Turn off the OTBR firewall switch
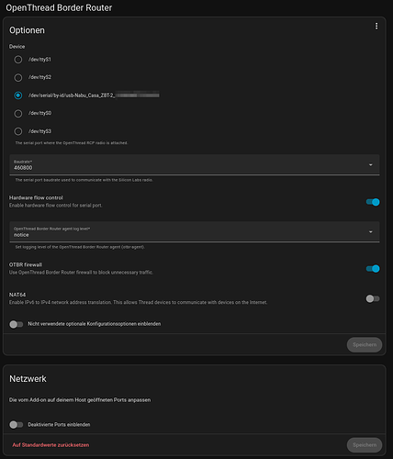393x459 pixels. (373, 269)
